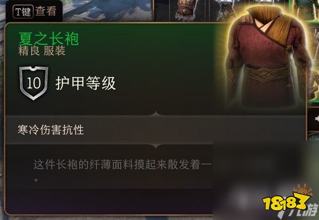Click the large red robe item image

[x=268, y=57]
